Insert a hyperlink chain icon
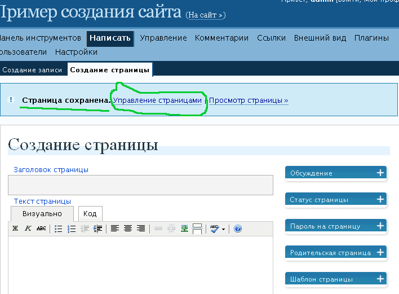This screenshot has width=399, height=294. [158, 229]
